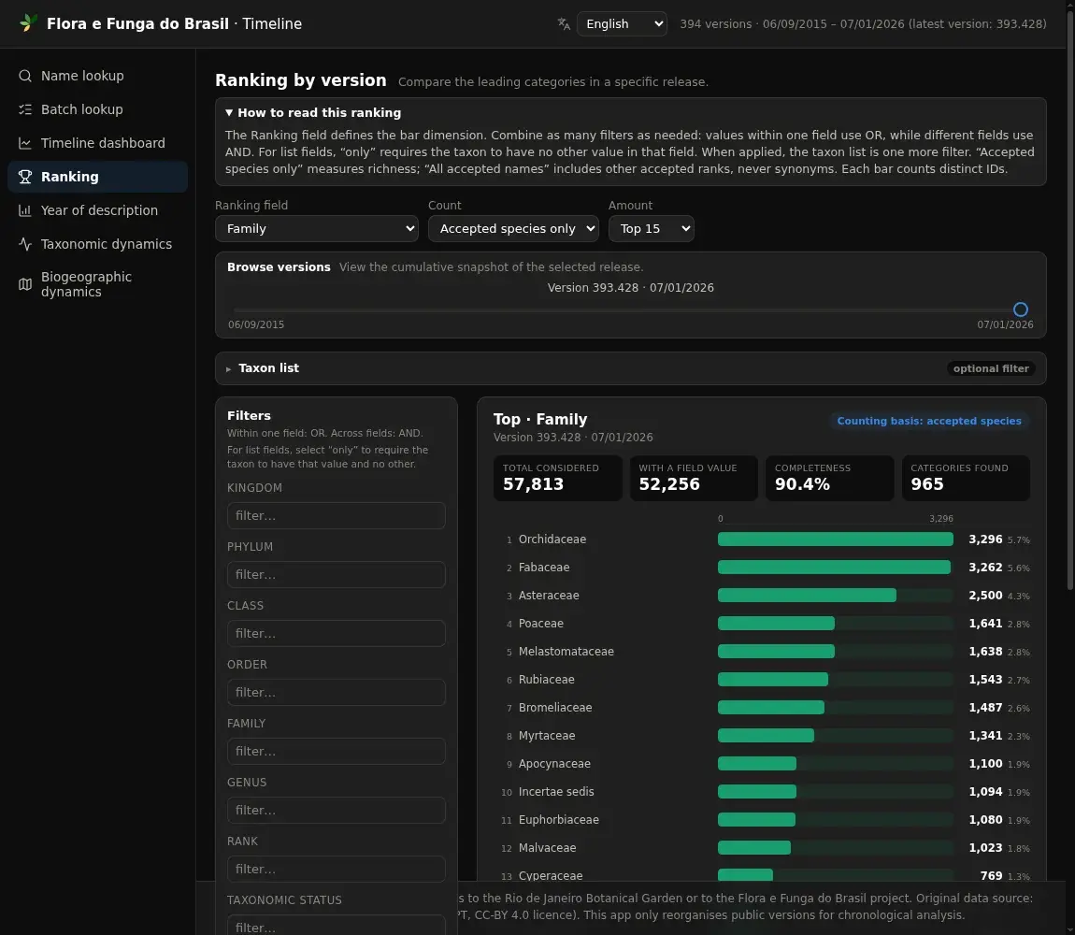
Task: Click the Euphorbiaceae row label
Action: [559, 820]
